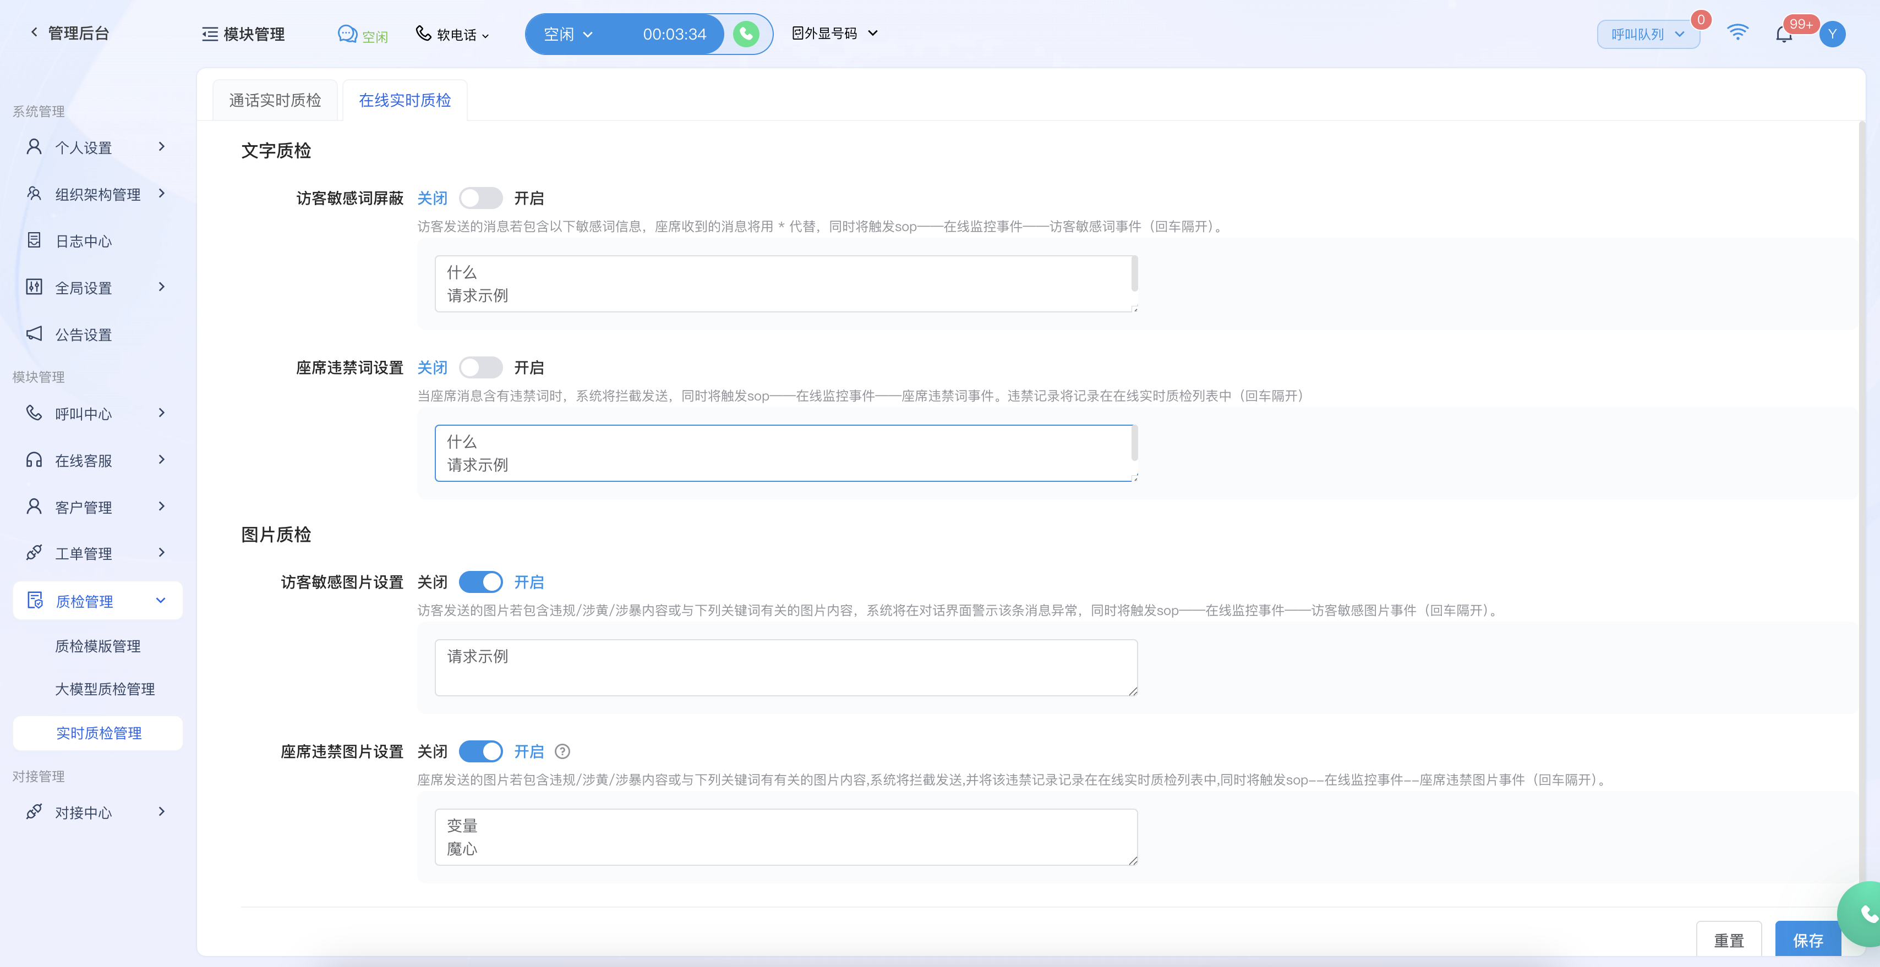Click the WiFi network status icon
Image resolution: width=1880 pixels, height=967 pixels.
(x=1737, y=33)
